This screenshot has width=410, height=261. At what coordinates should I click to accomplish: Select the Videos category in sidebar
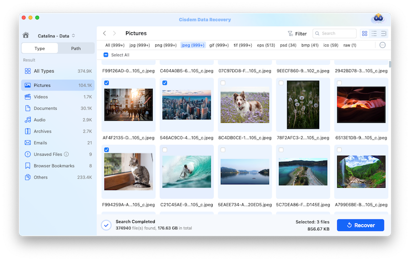click(41, 97)
